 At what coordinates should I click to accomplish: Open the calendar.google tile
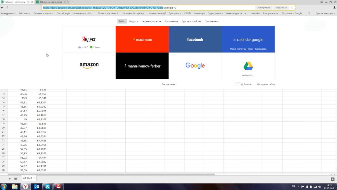(248, 39)
